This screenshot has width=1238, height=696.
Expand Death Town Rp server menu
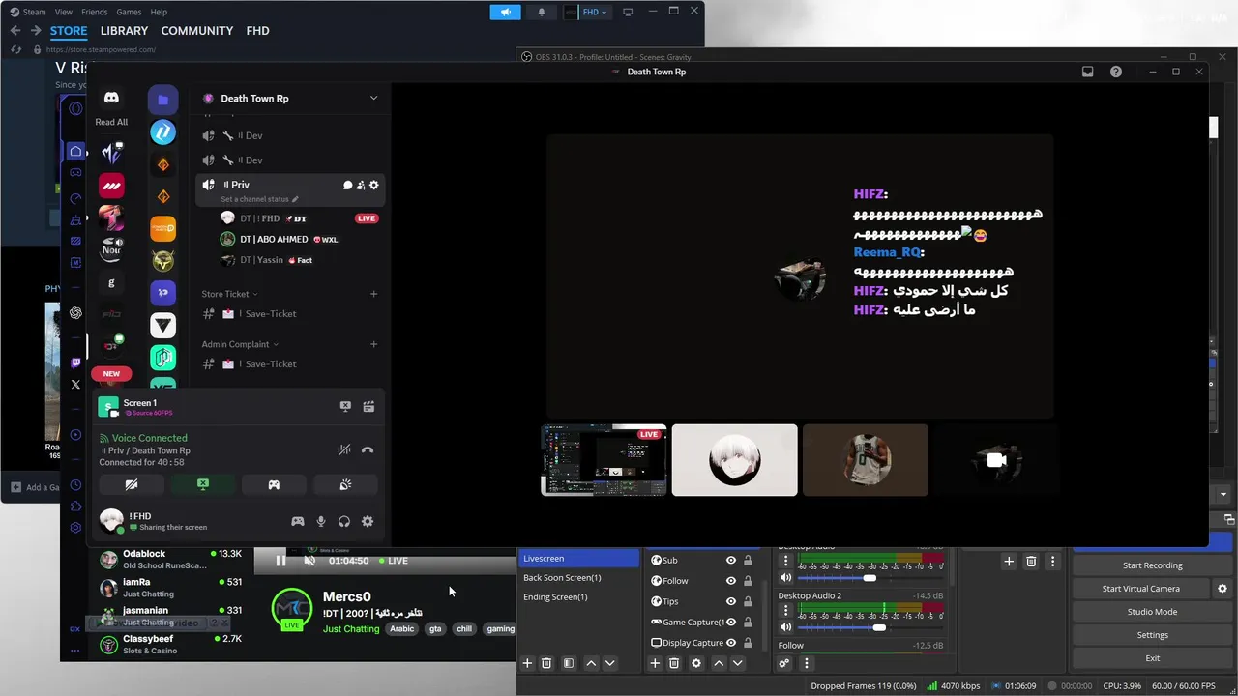pyautogui.click(x=373, y=98)
